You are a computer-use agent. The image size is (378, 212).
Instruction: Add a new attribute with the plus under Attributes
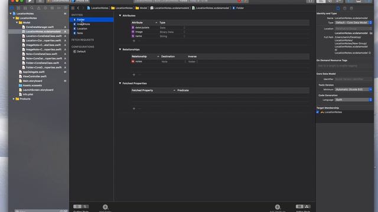click(x=134, y=41)
